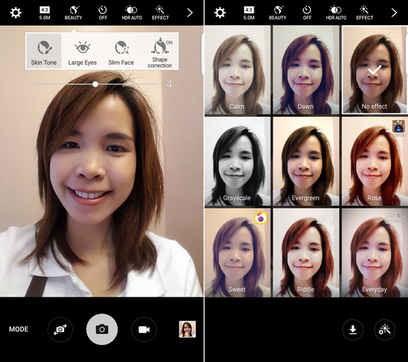Open 4:3 5.0M picture size options on left
The width and height of the screenshot is (408, 362).
pyautogui.click(x=45, y=12)
